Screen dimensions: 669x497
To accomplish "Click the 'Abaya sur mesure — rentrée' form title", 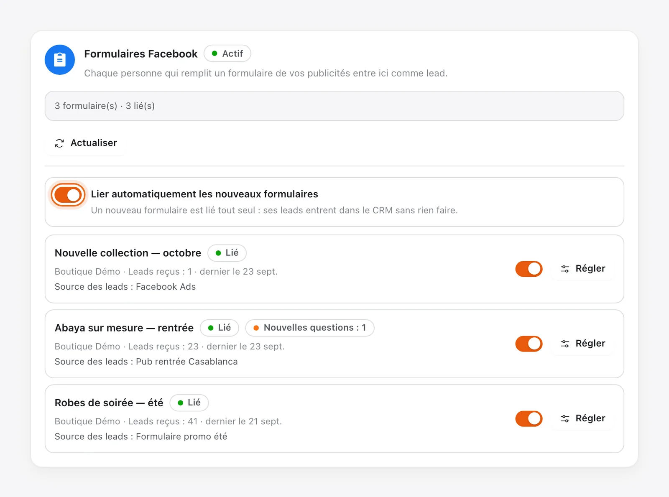I will point(124,328).
